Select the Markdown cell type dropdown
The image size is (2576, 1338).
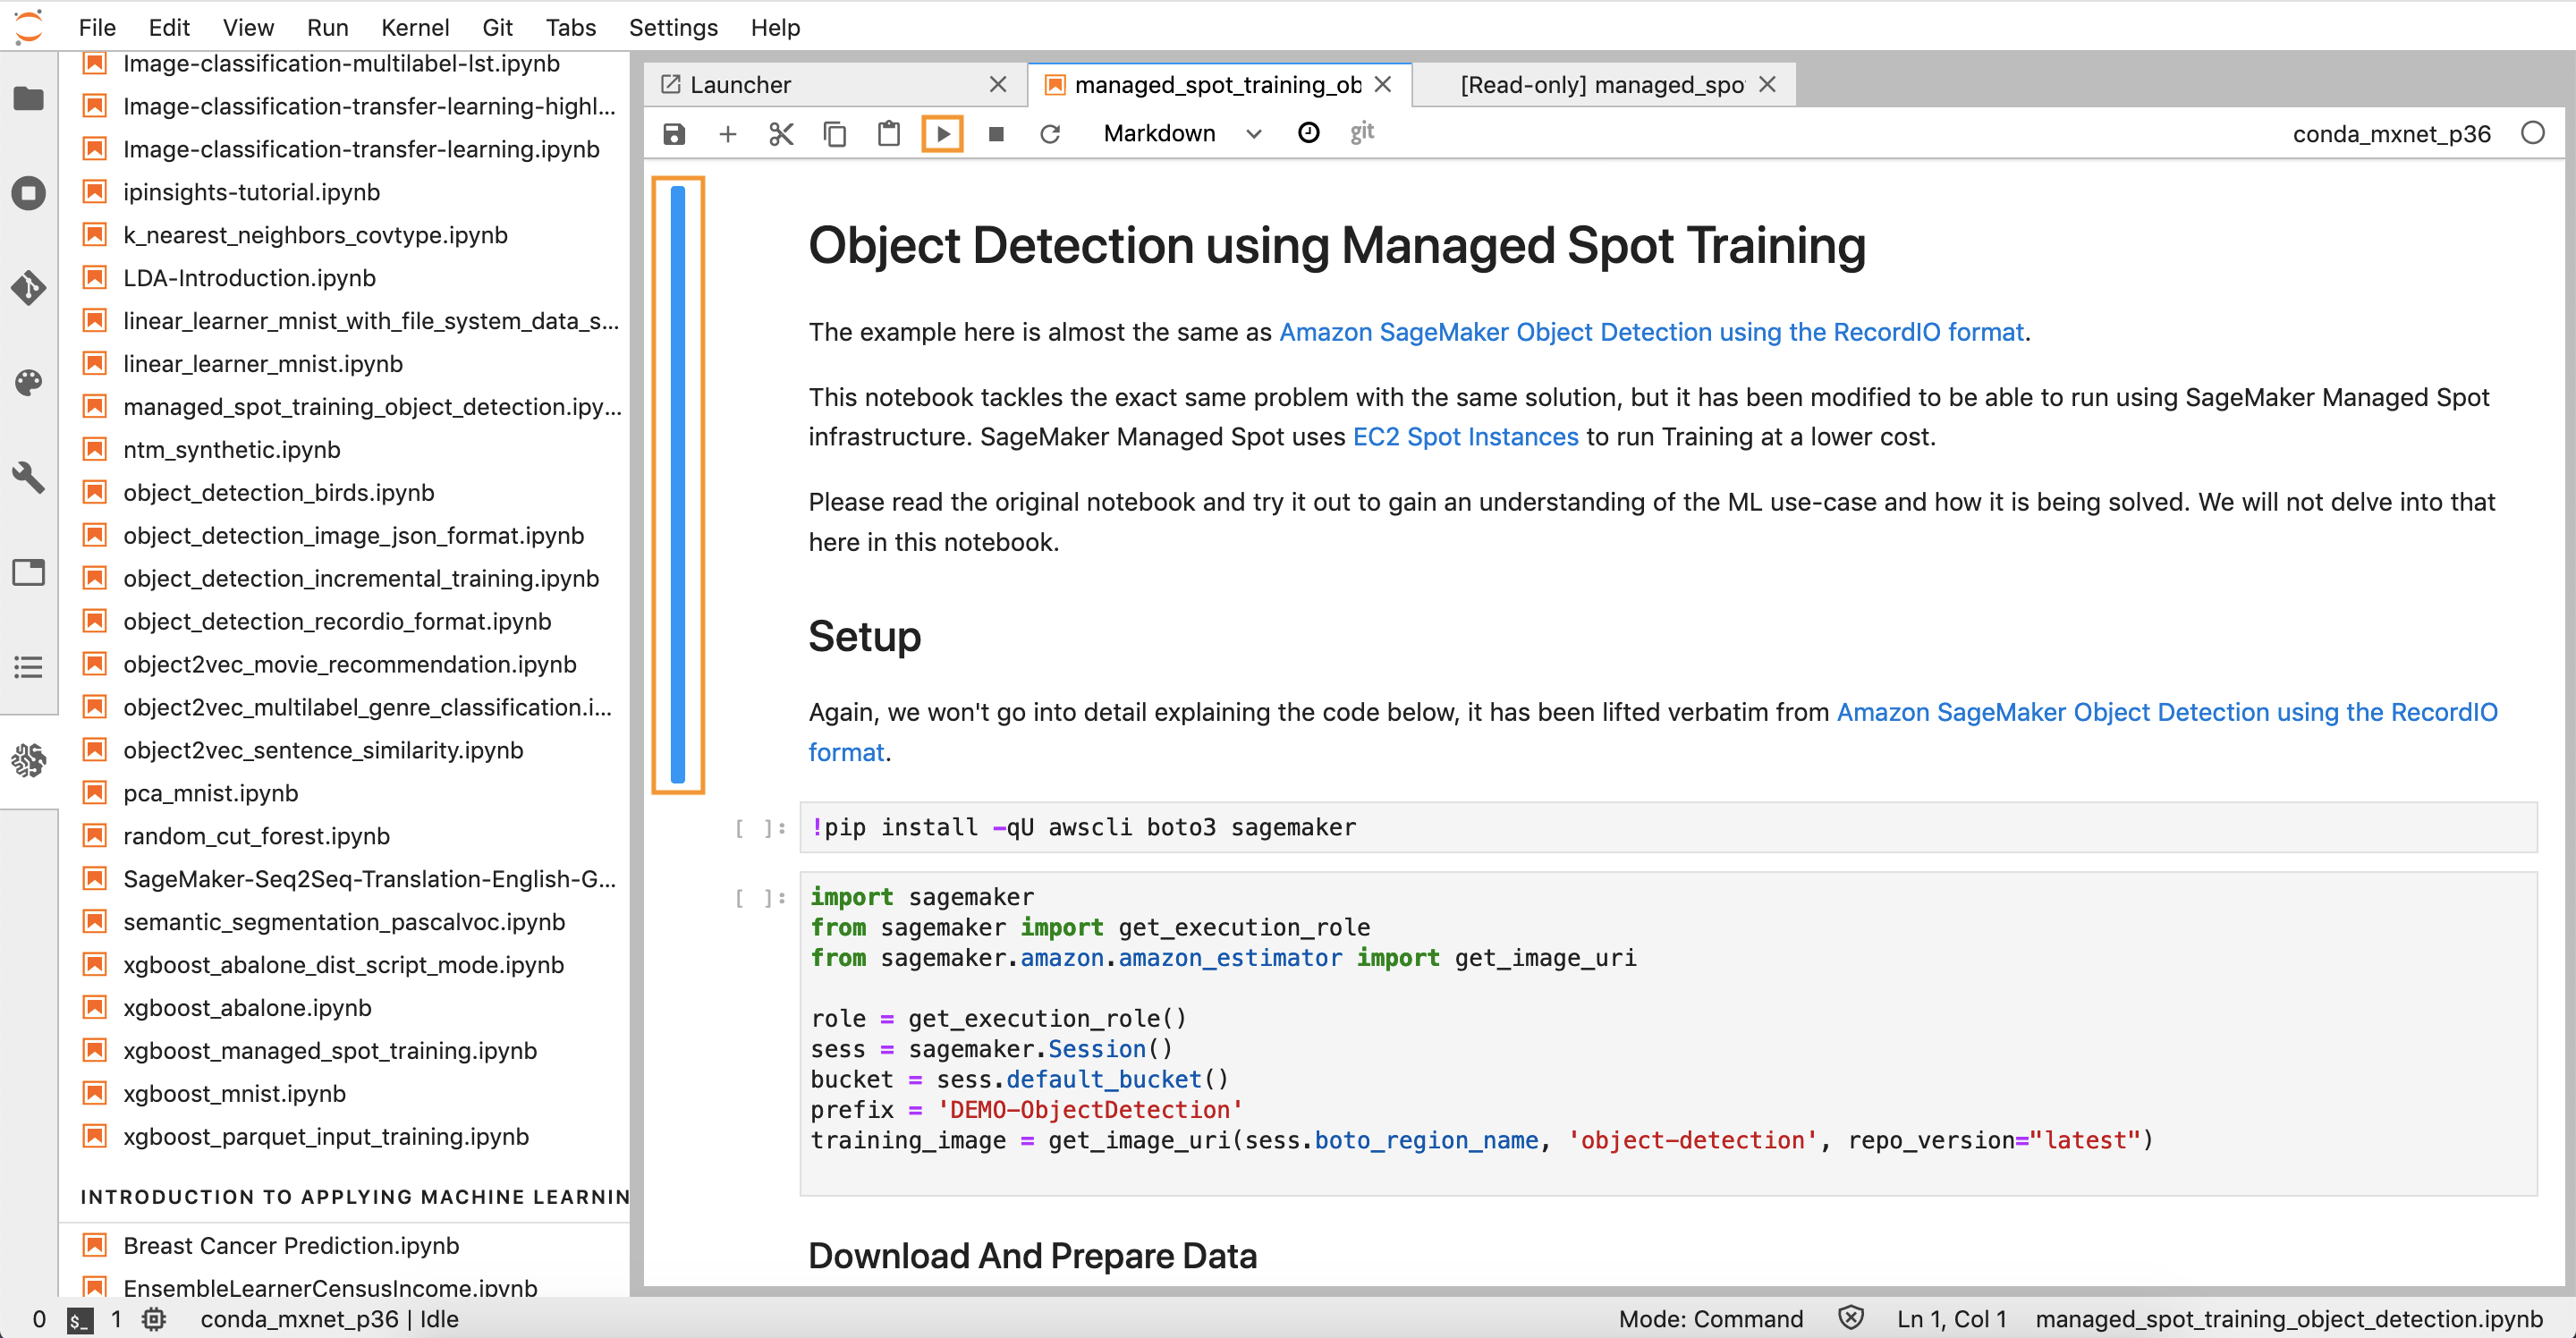[1181, 131]
